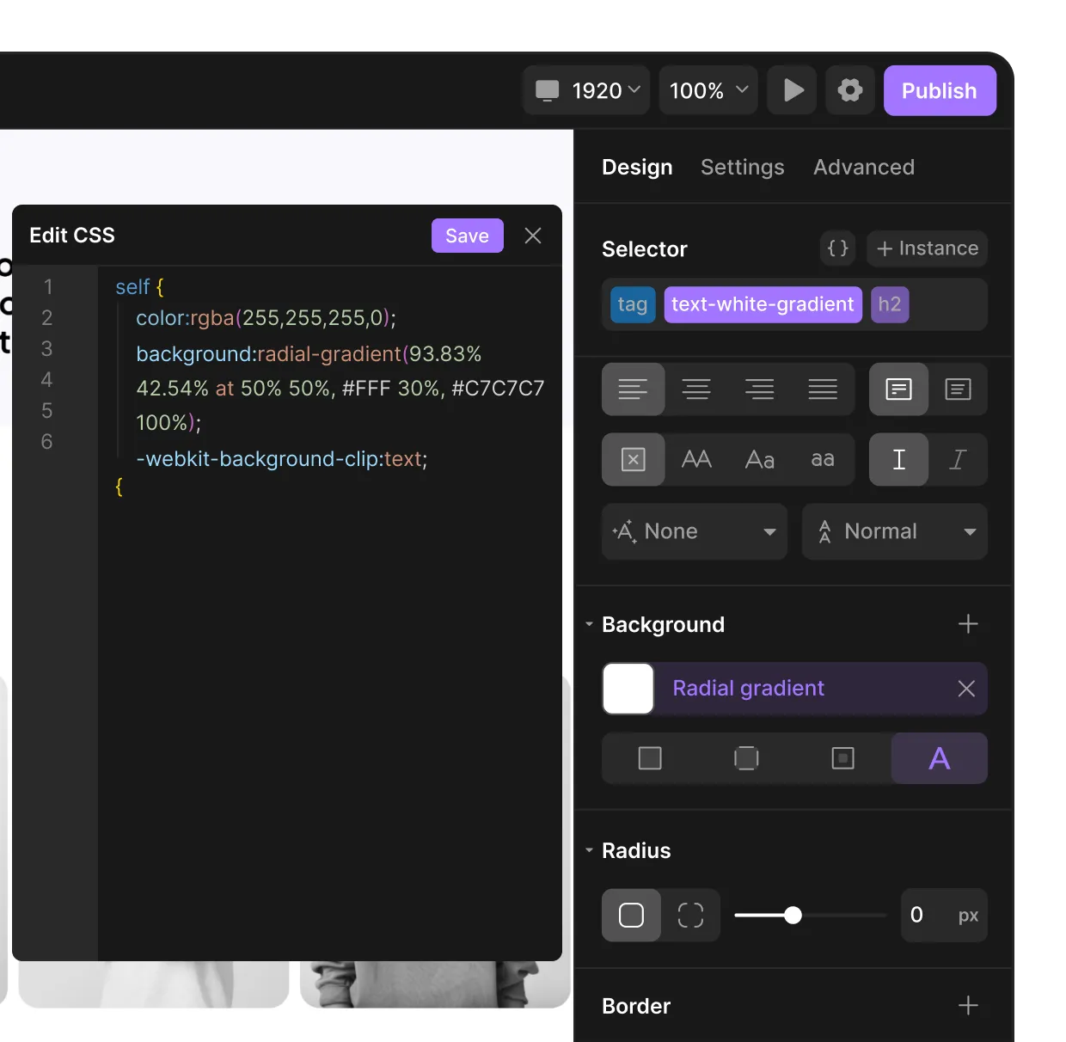Save the Edit CSS changes
Viewport: 1066px width, 1042px height.
[x=468, y=236]
